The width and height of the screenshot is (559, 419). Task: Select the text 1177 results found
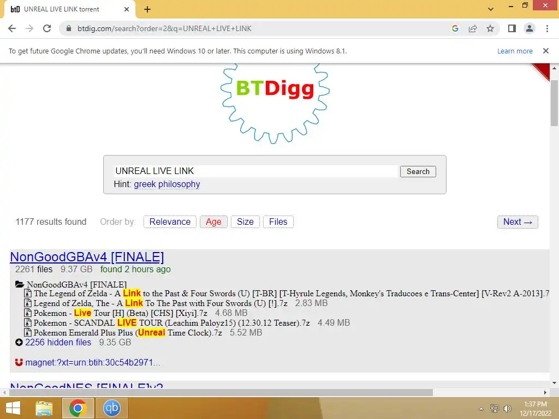point(51,222)
